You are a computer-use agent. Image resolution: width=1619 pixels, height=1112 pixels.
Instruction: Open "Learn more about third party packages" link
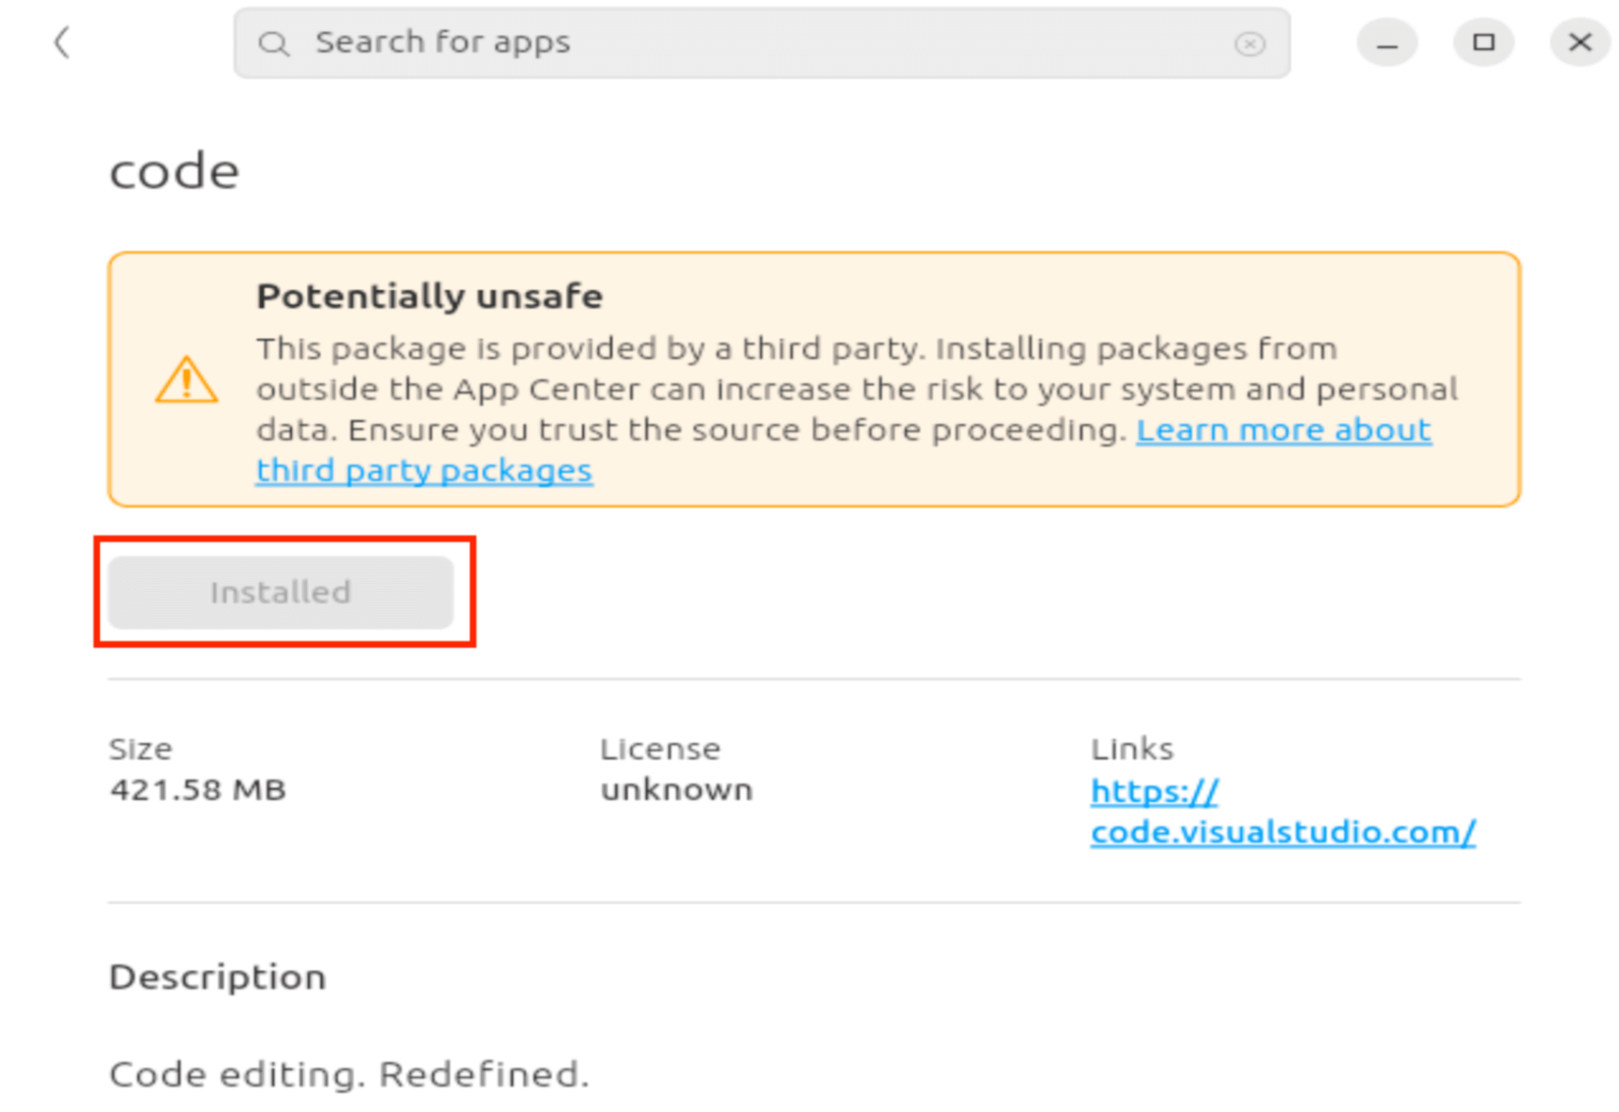(1283, 430)
